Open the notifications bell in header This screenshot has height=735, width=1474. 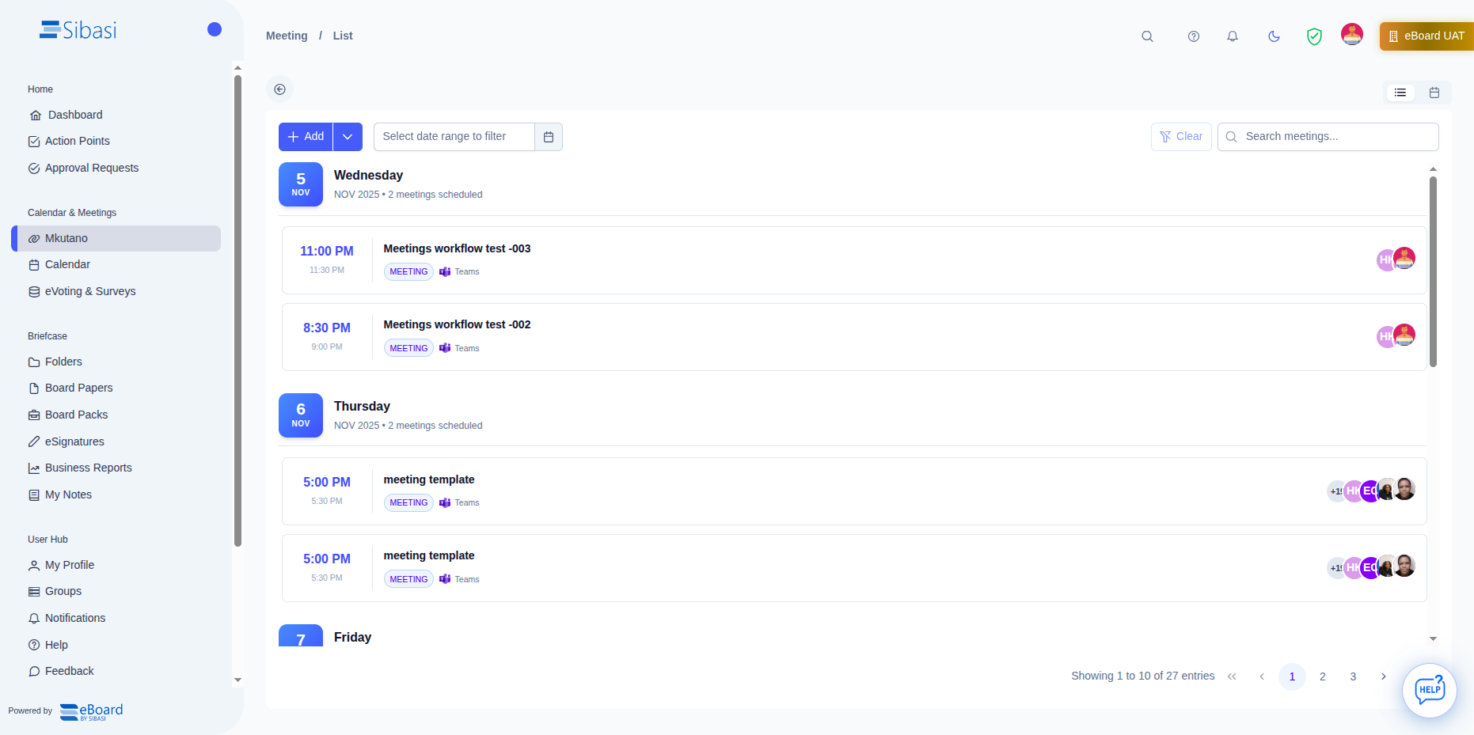(x=1233, y=36)
